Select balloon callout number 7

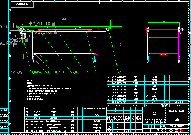tap(120, 72)
